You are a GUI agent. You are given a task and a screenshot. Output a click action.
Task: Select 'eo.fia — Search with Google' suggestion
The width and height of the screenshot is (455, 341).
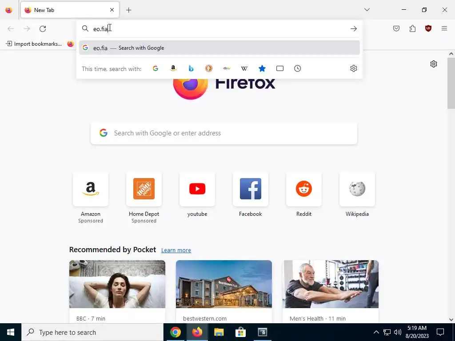click(220, 48)
